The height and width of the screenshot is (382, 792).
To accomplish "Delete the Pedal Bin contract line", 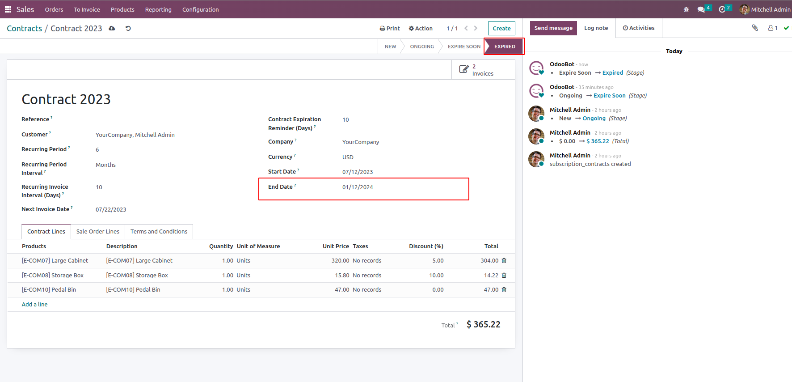I will pyautogui.click(x=504, y=290).
